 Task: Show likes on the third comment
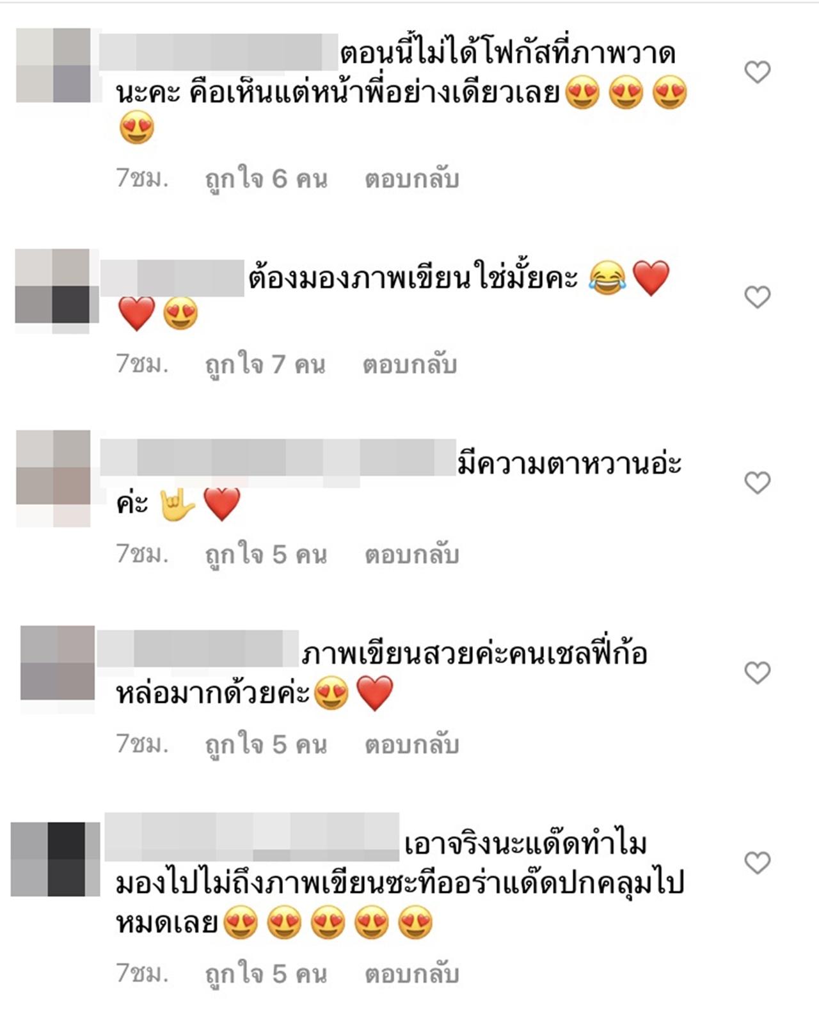click(x=266, y=554)
